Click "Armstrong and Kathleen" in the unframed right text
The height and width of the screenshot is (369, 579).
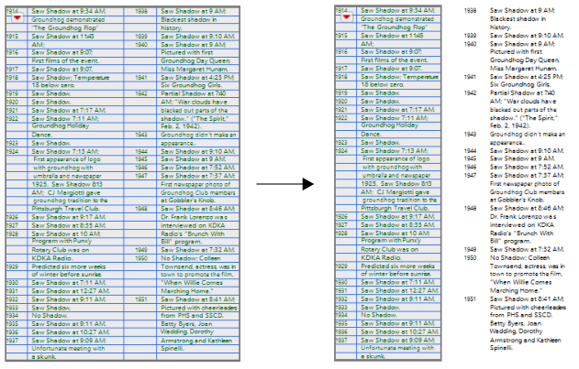coord(526,341)
